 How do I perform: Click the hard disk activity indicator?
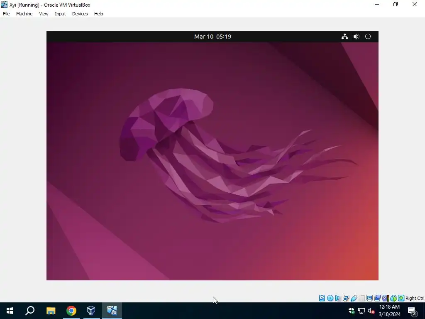point(322,298)
